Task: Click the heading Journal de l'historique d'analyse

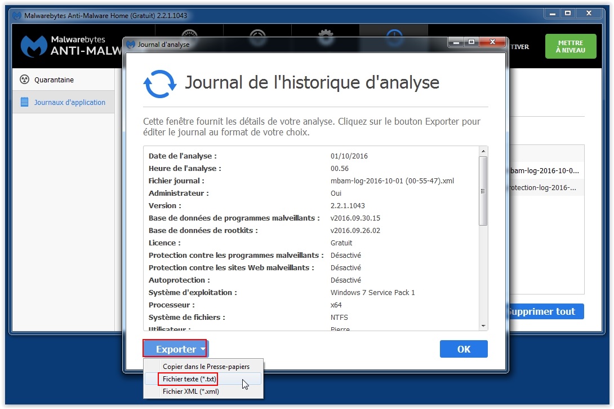Action: point(312,82)
